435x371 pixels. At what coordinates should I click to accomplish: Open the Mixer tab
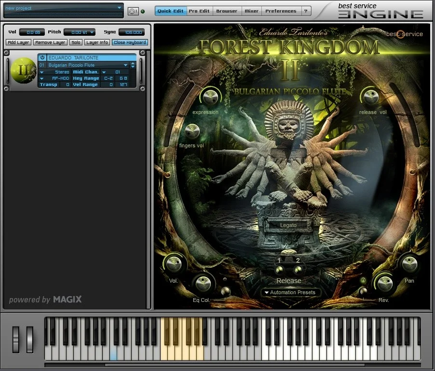click(x=251, y=11)
